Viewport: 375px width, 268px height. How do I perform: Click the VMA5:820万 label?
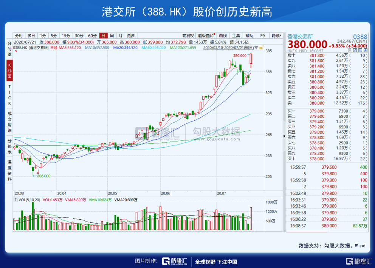click(75, 200)
